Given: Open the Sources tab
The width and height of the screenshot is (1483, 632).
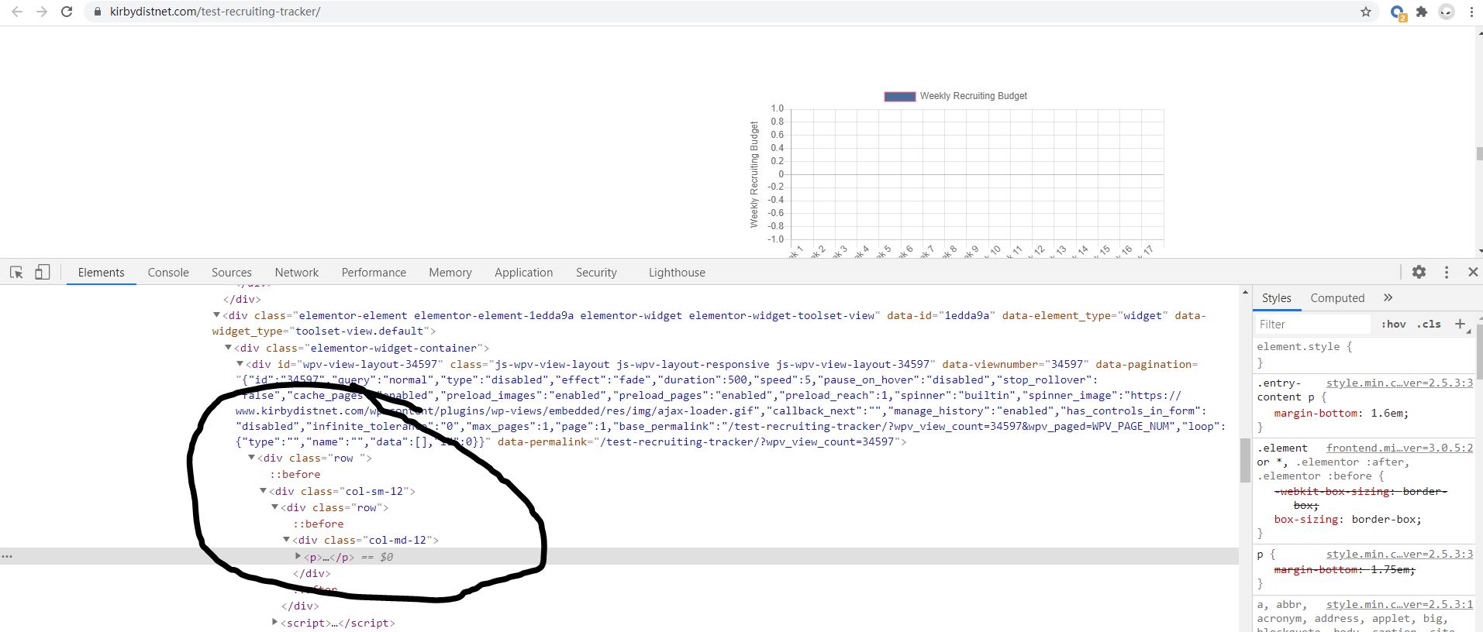Looking at the screenshot, I should tap(232, 272).
